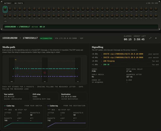Click the PCMU codec value
The width and height of the screenshot is (161, 131).
[94, 71]
